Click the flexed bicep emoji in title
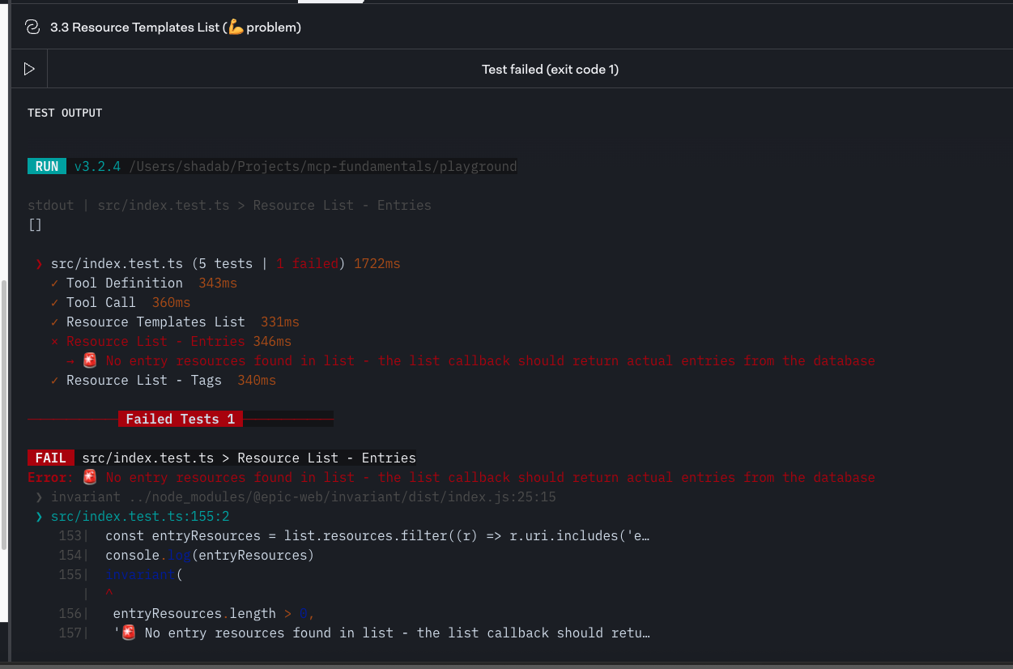This screenshot has height=669, width=1013. [x=236, y=28]
